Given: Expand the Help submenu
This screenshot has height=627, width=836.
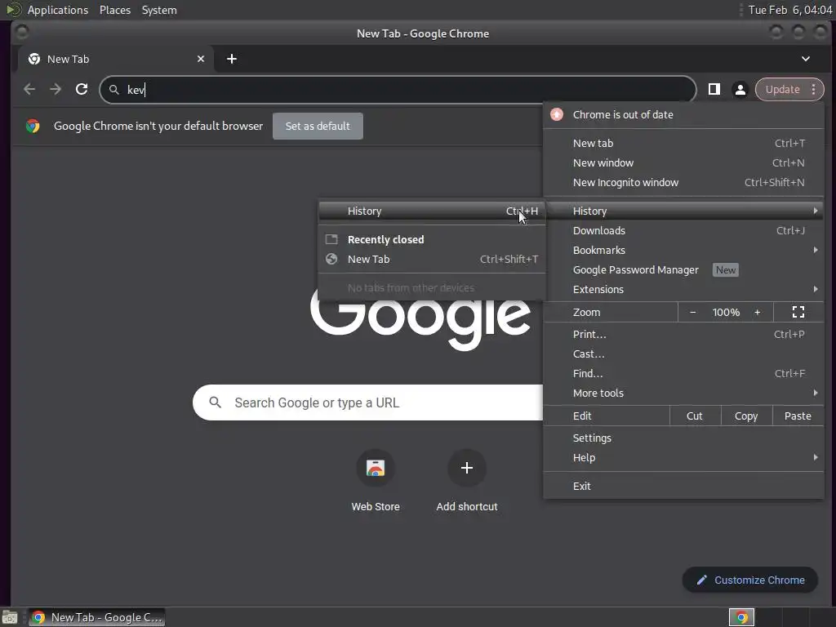Looking at the screenshot, I should point(683,458).
